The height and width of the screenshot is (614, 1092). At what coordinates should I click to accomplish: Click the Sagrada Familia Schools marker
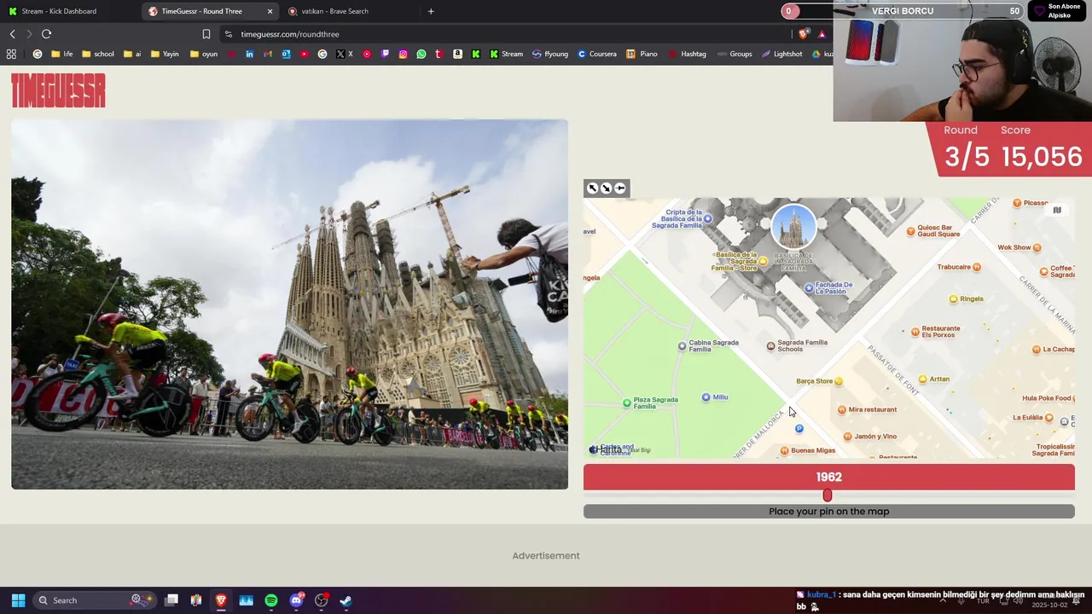[x=770, y=346]
